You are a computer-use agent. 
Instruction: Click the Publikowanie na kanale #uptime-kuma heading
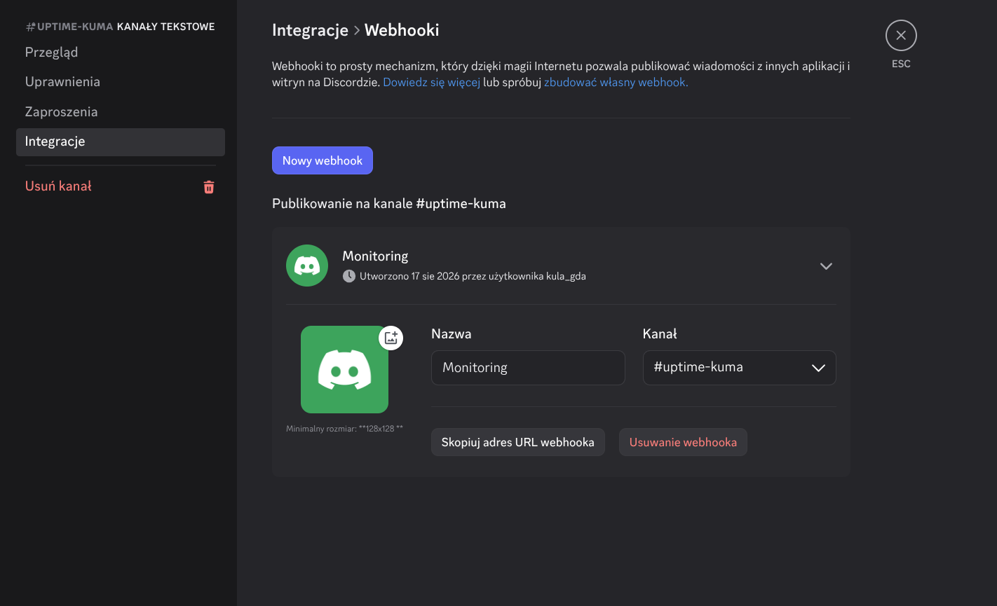click(389, 204)
